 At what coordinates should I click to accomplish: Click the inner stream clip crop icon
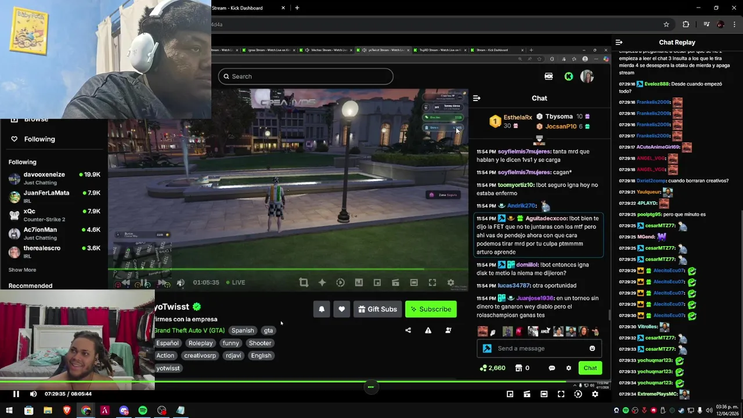coord(304,283)
